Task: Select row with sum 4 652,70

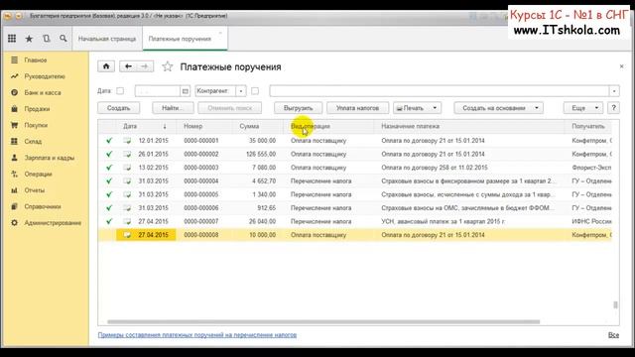Action: (355, 180)
